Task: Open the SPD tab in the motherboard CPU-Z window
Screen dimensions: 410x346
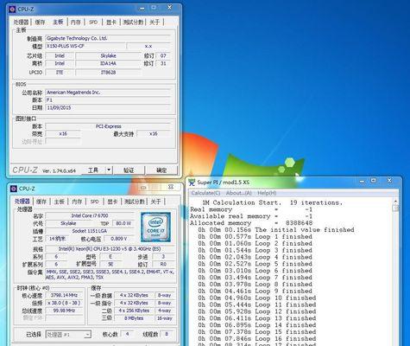Action: tap(93, 22)
